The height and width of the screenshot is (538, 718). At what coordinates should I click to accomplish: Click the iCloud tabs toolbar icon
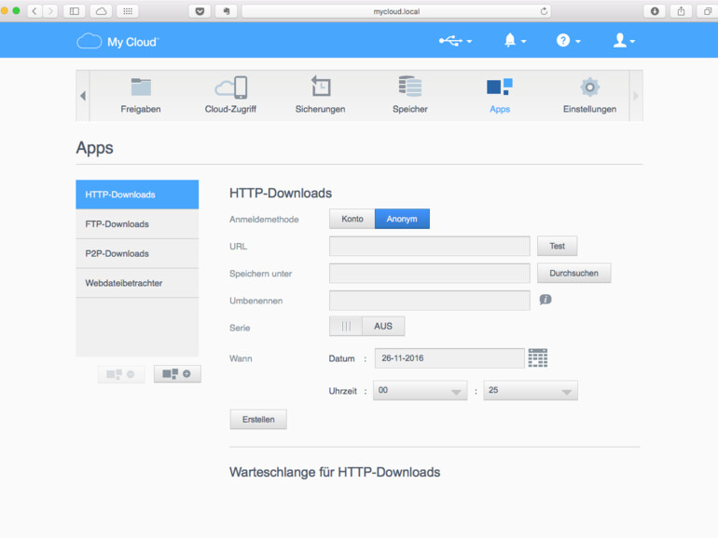point(102,11)
